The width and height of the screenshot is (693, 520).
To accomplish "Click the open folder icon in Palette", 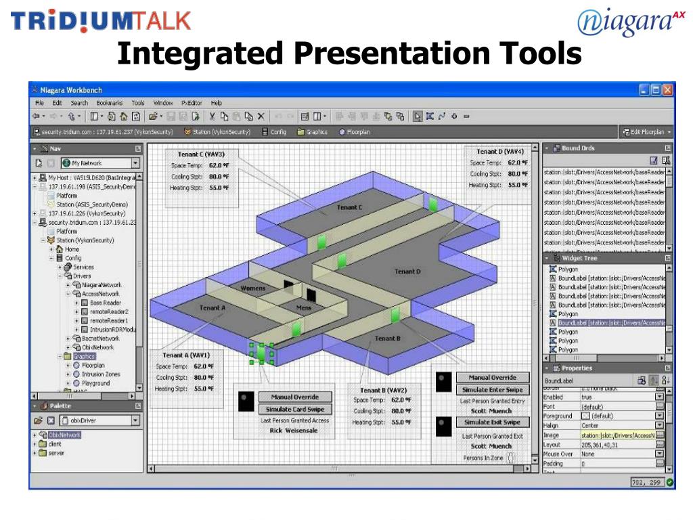I will pos(39,420).
